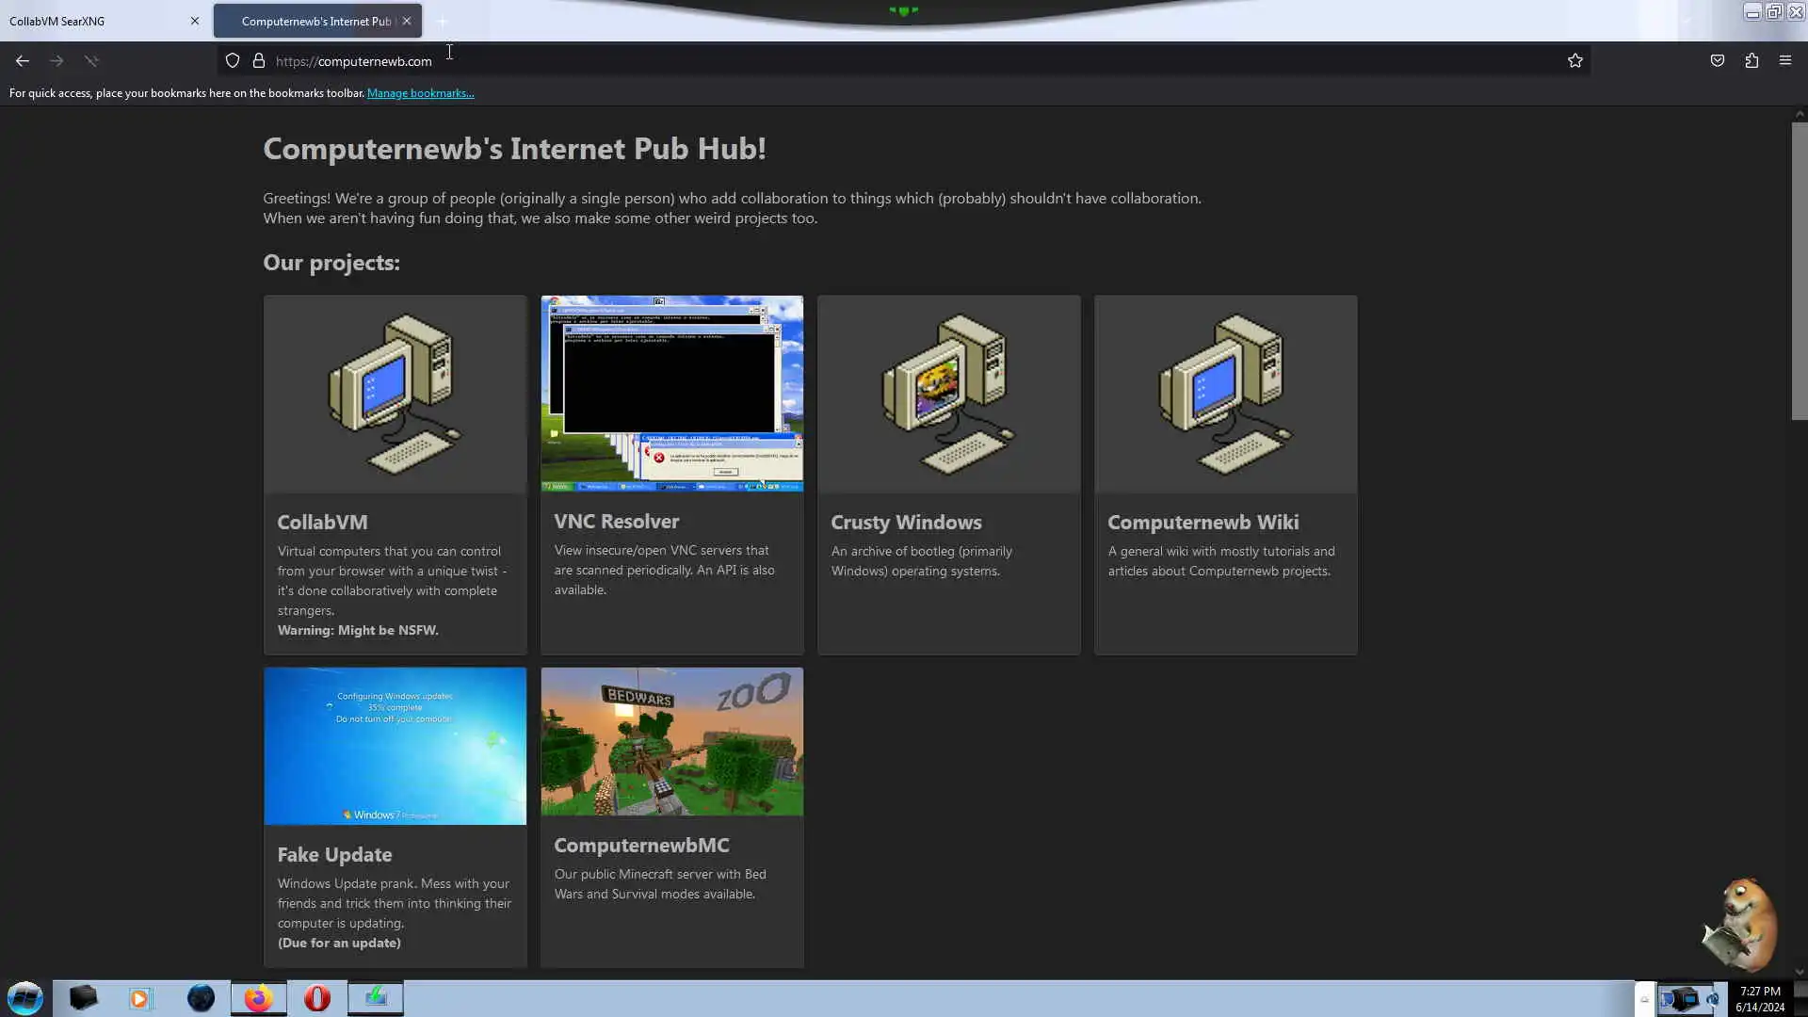Switch to the CollabVM SearXNG tab
Image resolution: width=1808 pixels, height=1017 pixels.
tap(94, 21)
